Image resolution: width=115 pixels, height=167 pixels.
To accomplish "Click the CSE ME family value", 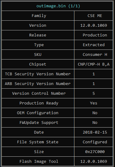I will (95, 16).
